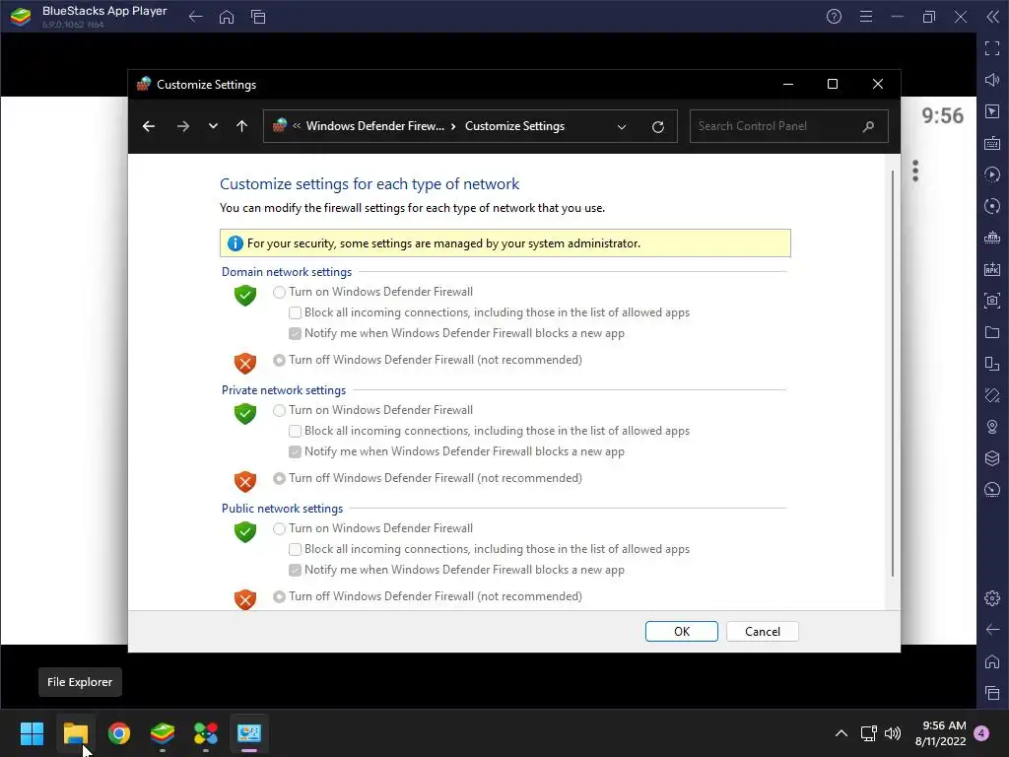
Task: Check Private block all incoming connections
Action: (x=295, y=432)
